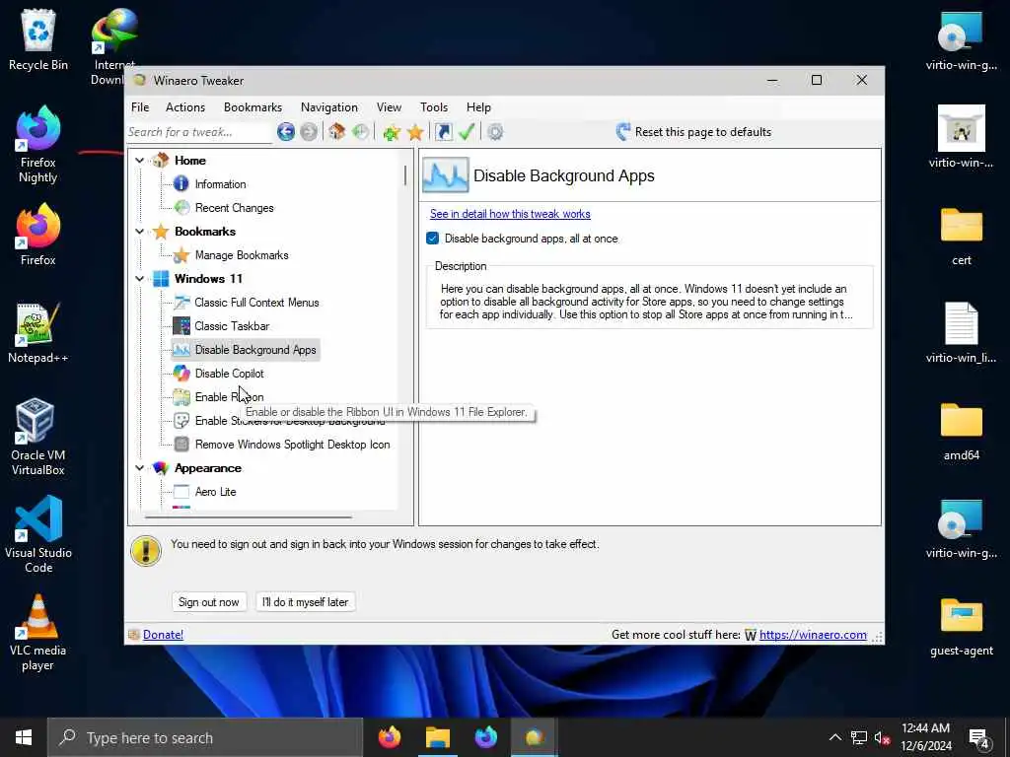Image resolution: width=1010 pixels, height=757 pixels.
Task: Collapse the Appearance tree node
Action: click(x=140, y=468)
